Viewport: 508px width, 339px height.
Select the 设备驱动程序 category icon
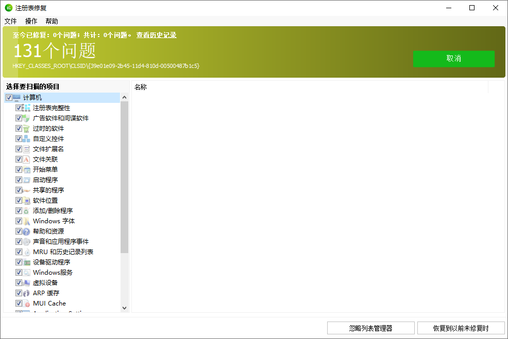(x=26, y=262)
